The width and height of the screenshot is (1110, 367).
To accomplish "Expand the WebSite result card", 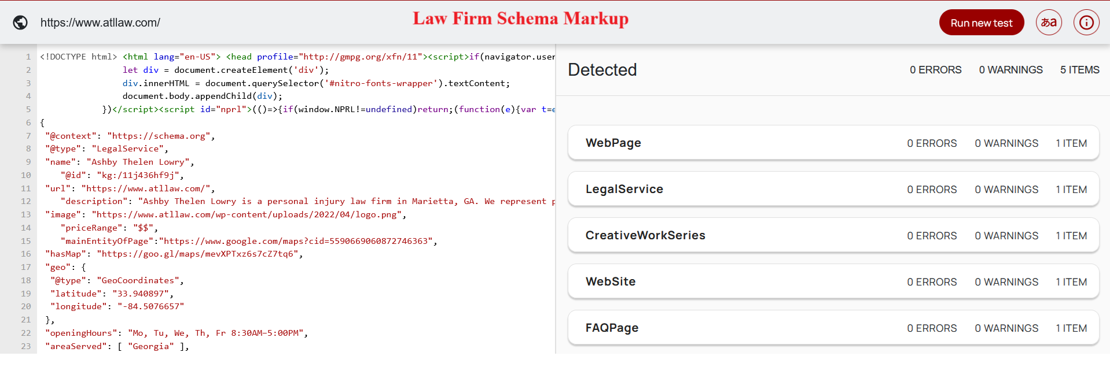I will pyautogui.click(x=833, y=281).
